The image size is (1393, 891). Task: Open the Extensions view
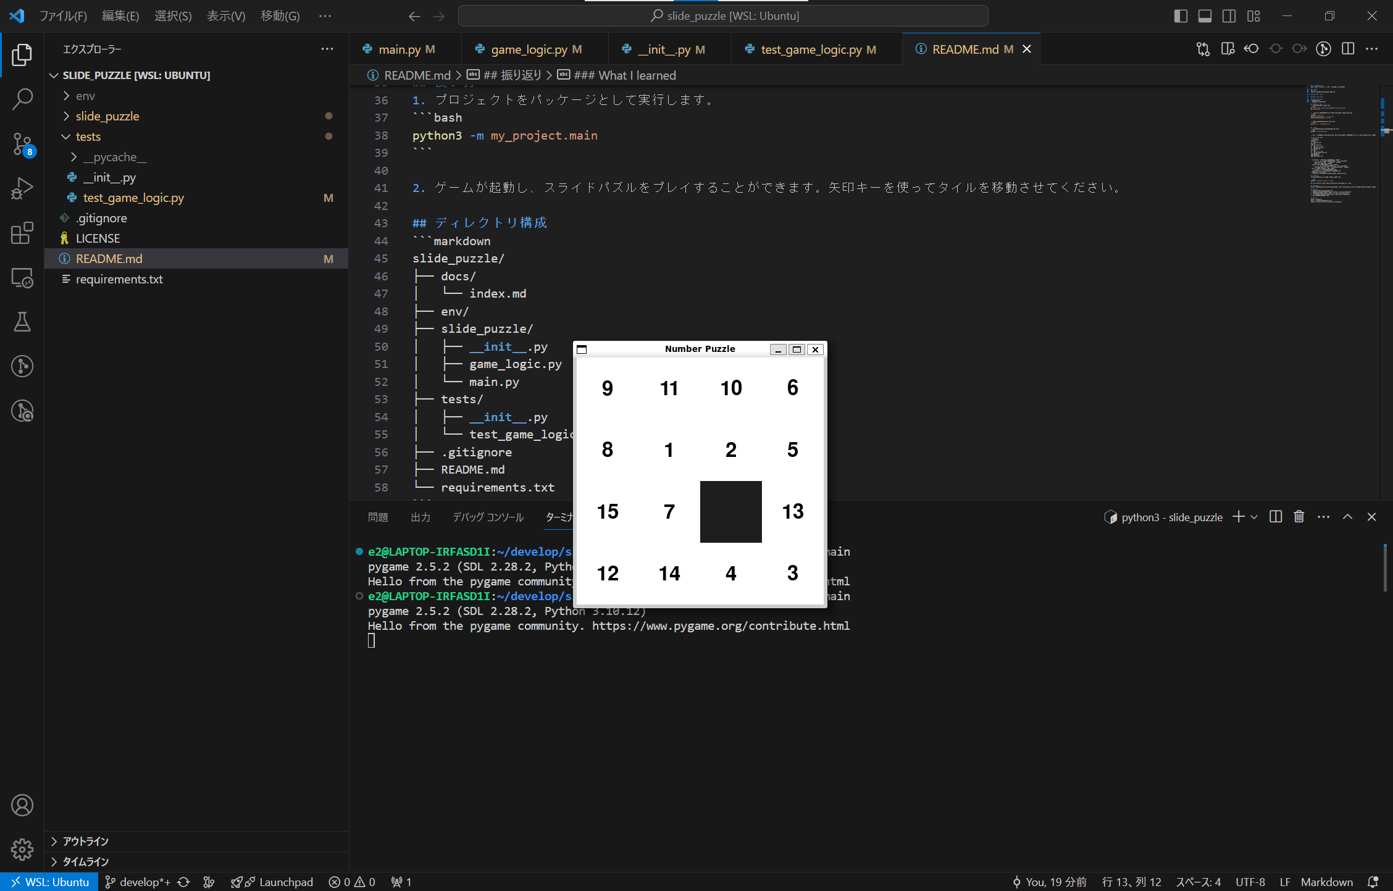pos(22,233)
